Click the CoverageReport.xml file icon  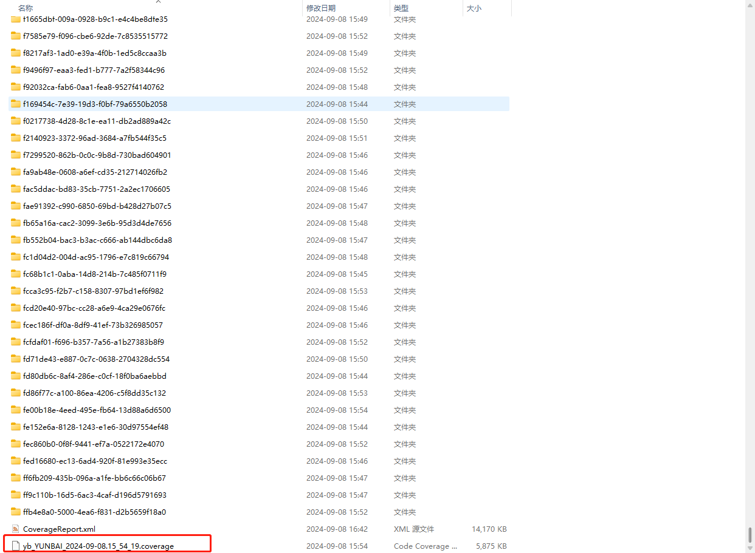click(x=16, y=529)
